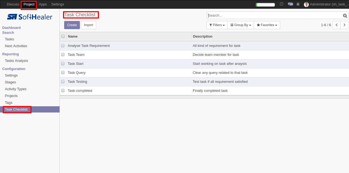The height and width of the screenshot is (173, 349).
Task: Open Tags under Configuration
Action: coord(9,103)
